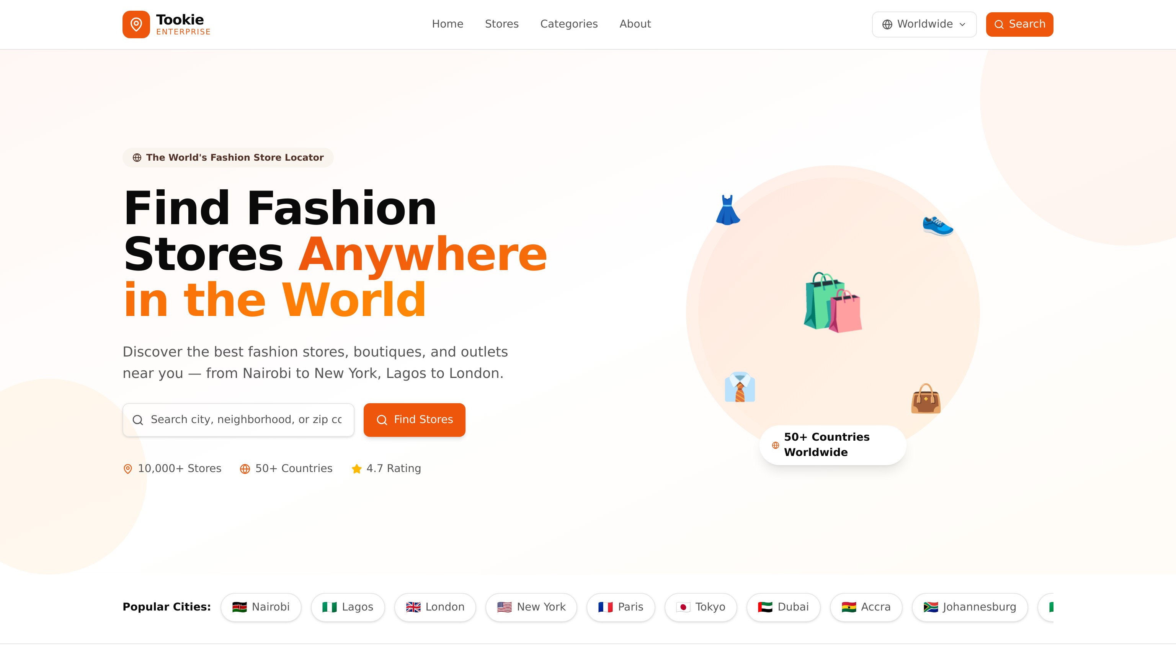This screenshot has width=1176, height=661.
Task: Click the star icon beside 4.7 Rating
Action: [356, 469]
